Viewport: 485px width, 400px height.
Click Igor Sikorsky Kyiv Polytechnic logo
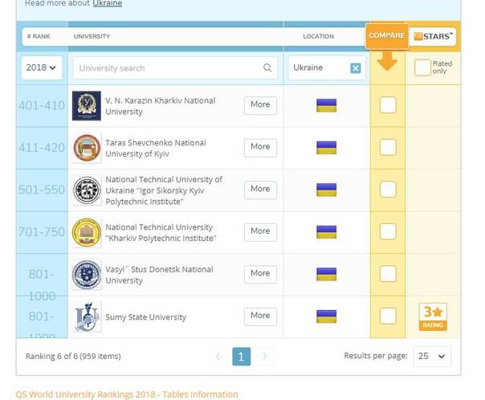[87, 190]
